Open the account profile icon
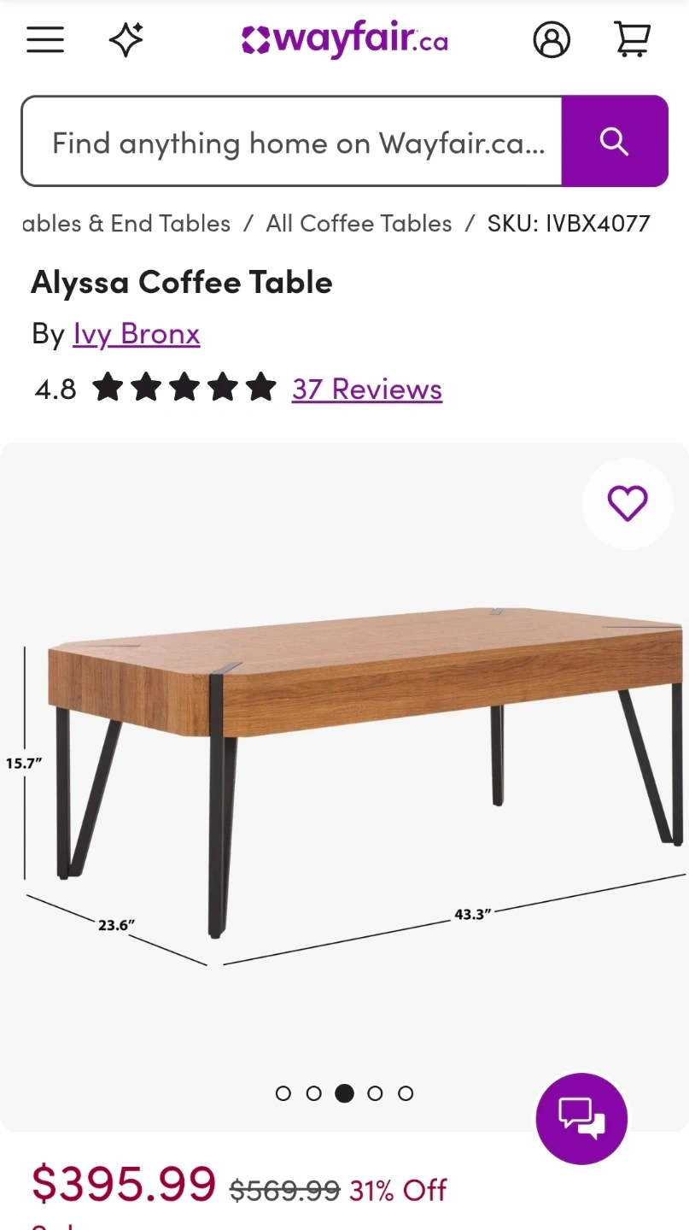689x1230 pixels. (552, 39)
